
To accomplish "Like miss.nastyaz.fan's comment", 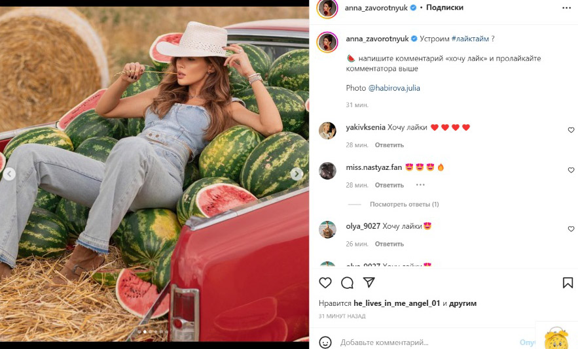I will (571, 170).
